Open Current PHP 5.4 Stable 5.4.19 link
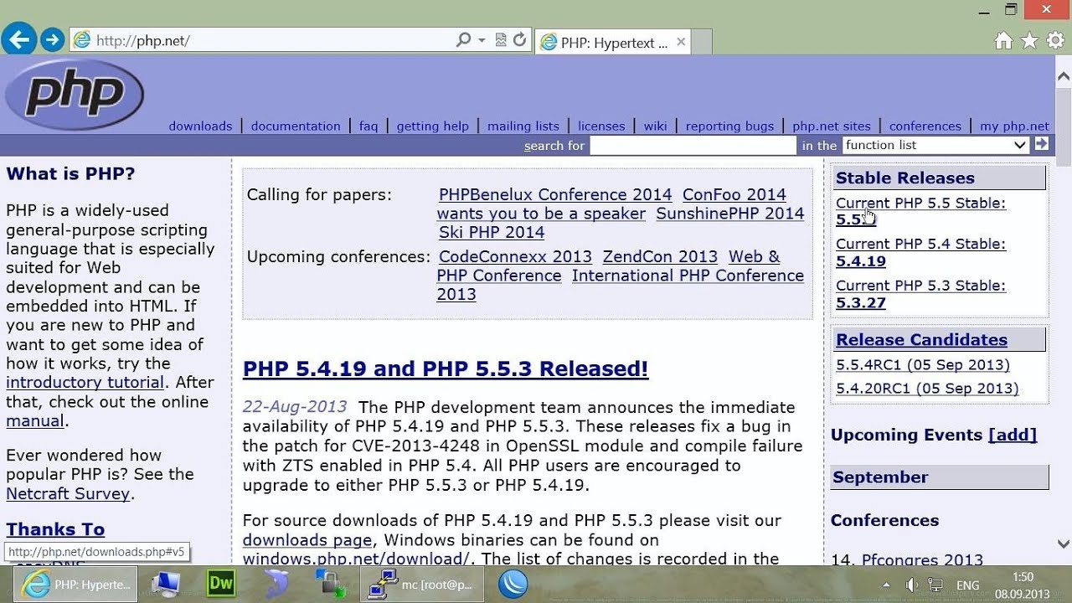This screenshot has height=603, width=1072. coord(920,253)
